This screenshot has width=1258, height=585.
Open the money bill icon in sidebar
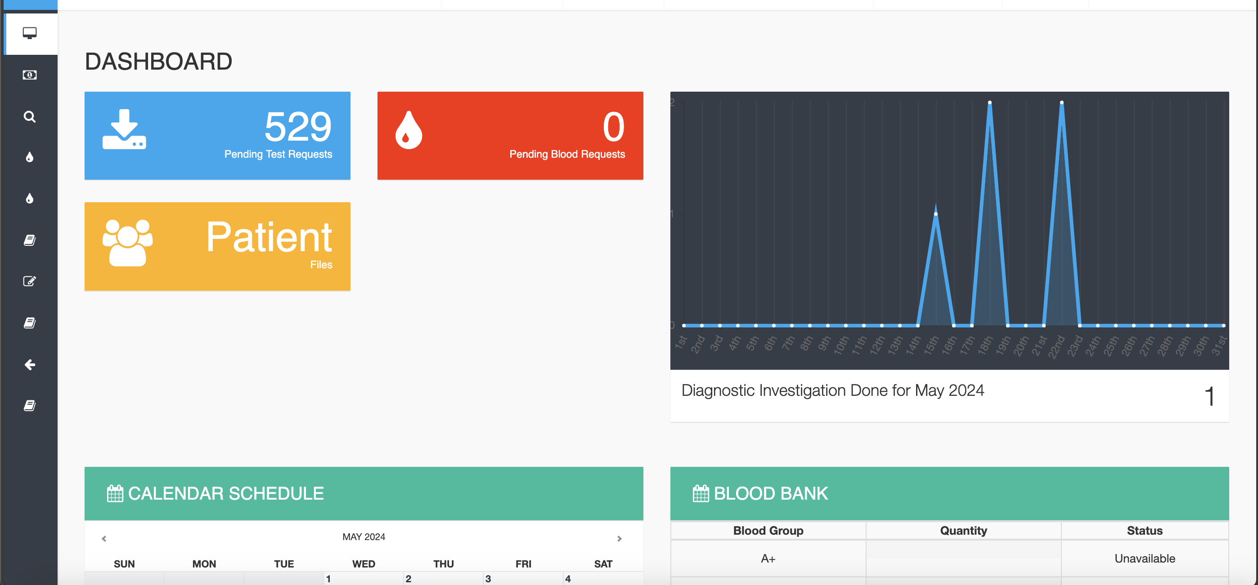(x=30, y=75)
